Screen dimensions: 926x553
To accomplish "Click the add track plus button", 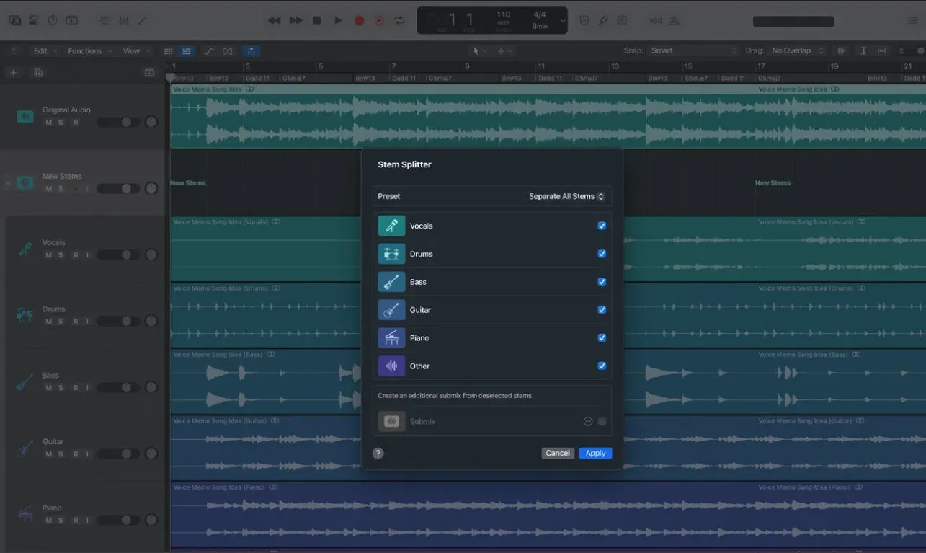I will click(13, 73).
